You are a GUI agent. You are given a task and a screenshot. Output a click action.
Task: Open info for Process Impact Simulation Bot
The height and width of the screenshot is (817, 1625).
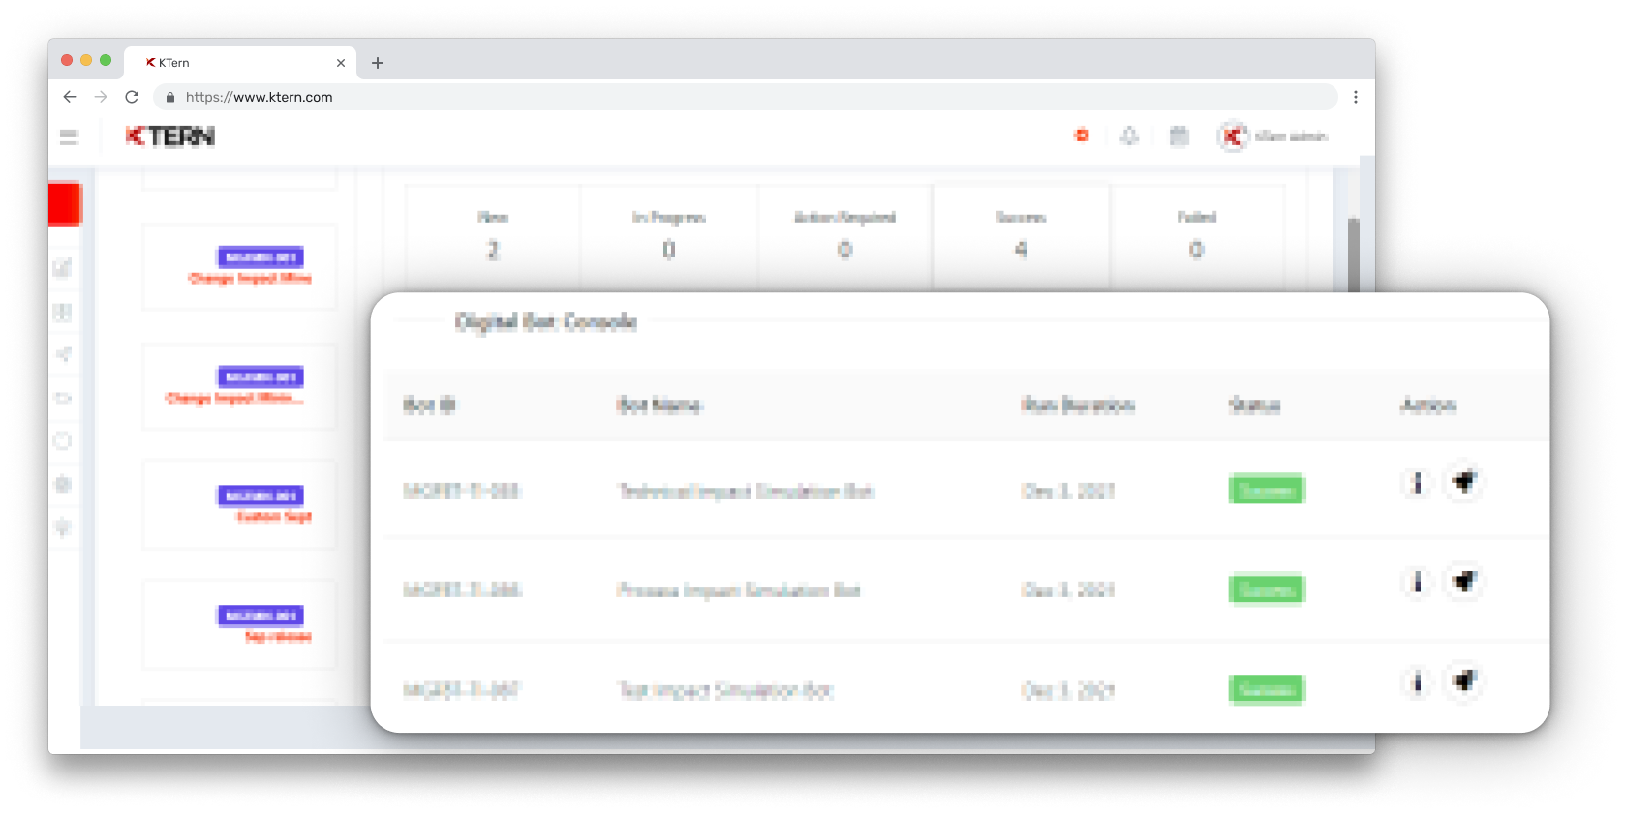pyautogui.click(x=1417, y=582)
